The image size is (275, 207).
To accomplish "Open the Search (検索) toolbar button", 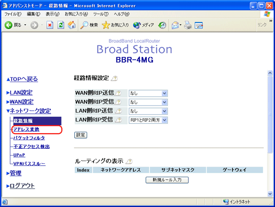I will pos(89,25).
